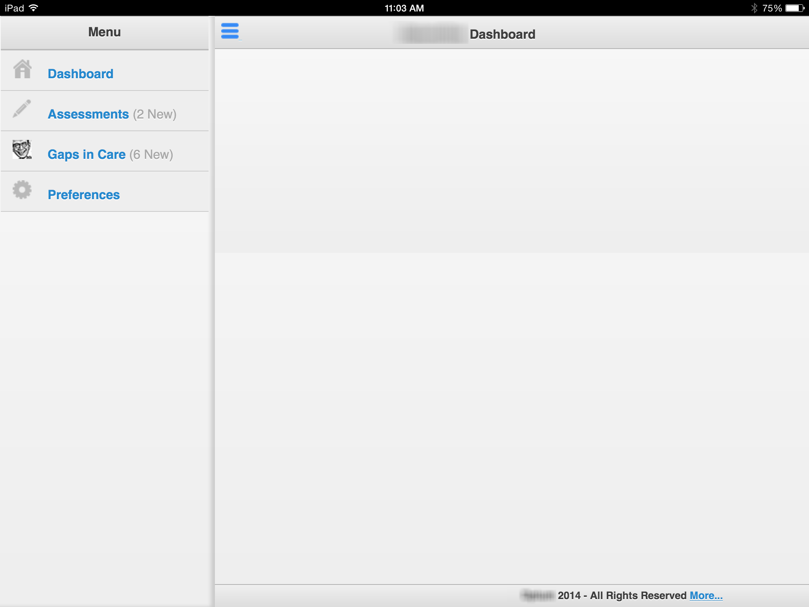Tap the Wi-Fi icon in status bar
The width and height of the screenshot is (809, 607).
click(x=34, y=8)
